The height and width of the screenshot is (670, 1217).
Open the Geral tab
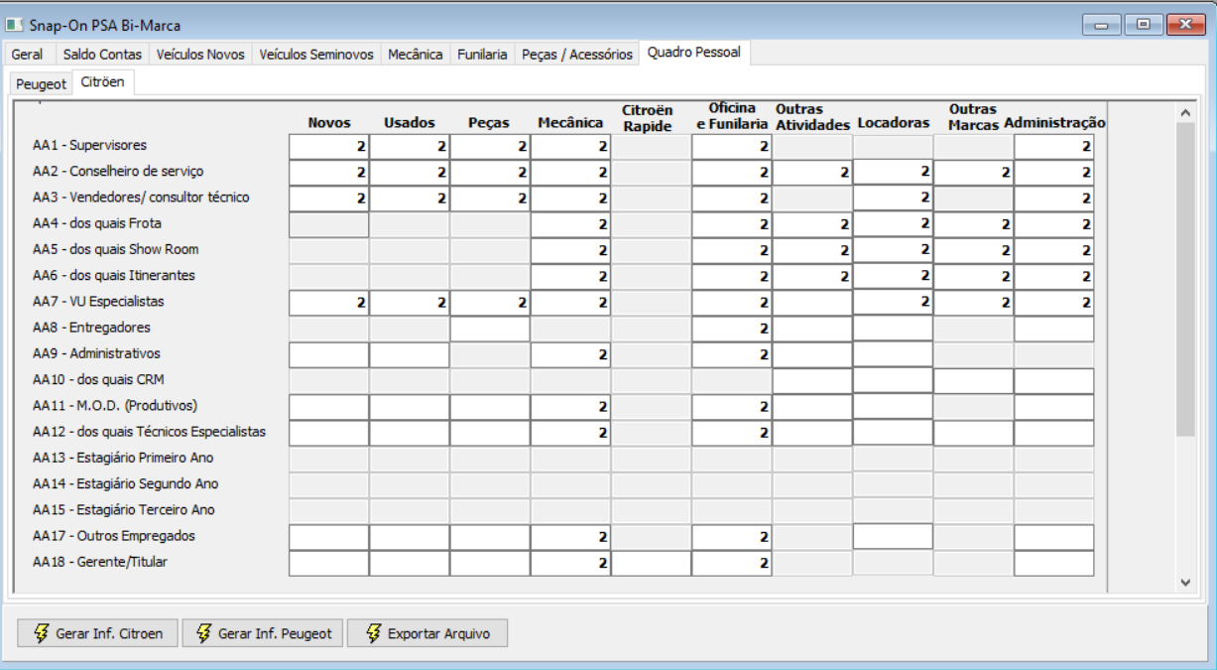pos(28,55)
